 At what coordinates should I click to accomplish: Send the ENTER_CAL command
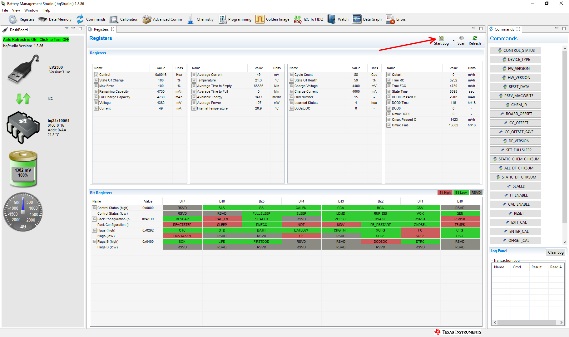coord(516,232)
